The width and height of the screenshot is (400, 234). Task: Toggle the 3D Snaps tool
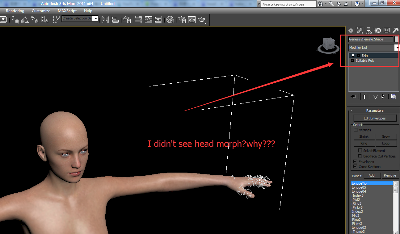point(15,20)
